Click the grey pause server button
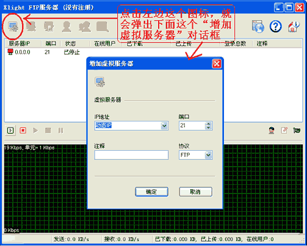The height and width of the screenshot is (246, 307). [x=60, y=130]
